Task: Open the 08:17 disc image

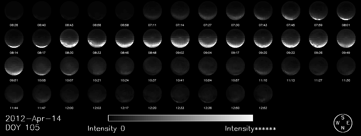Action: pyautogui.click(x=42, y=39)
